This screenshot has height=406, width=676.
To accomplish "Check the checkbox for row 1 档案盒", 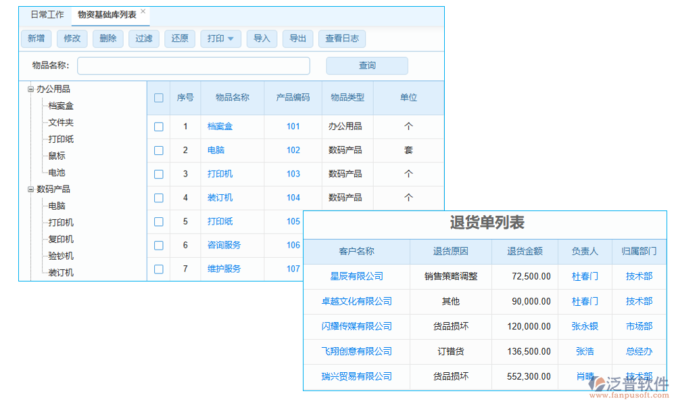I will coord(158,127).
